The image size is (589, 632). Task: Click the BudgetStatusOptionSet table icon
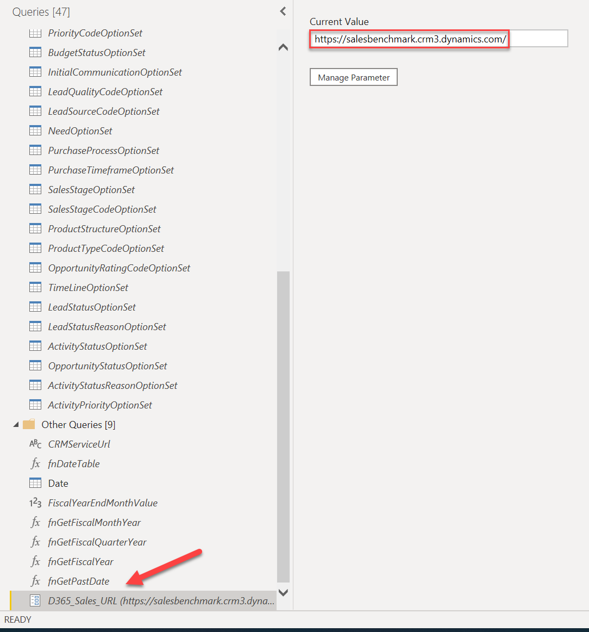pyautogui.click(x=35, y=52)
